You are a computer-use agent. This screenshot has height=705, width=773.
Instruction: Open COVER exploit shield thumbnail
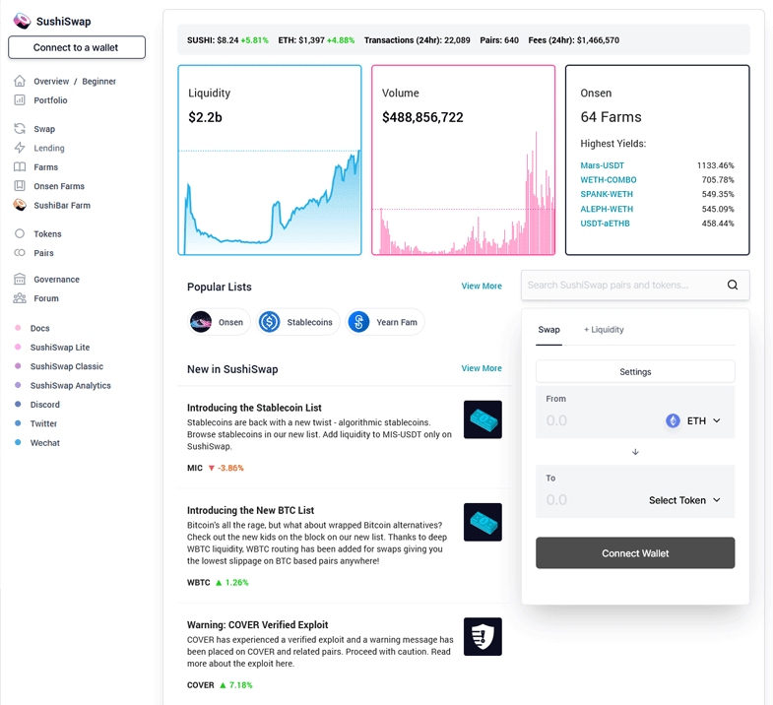tap(483, 636)
